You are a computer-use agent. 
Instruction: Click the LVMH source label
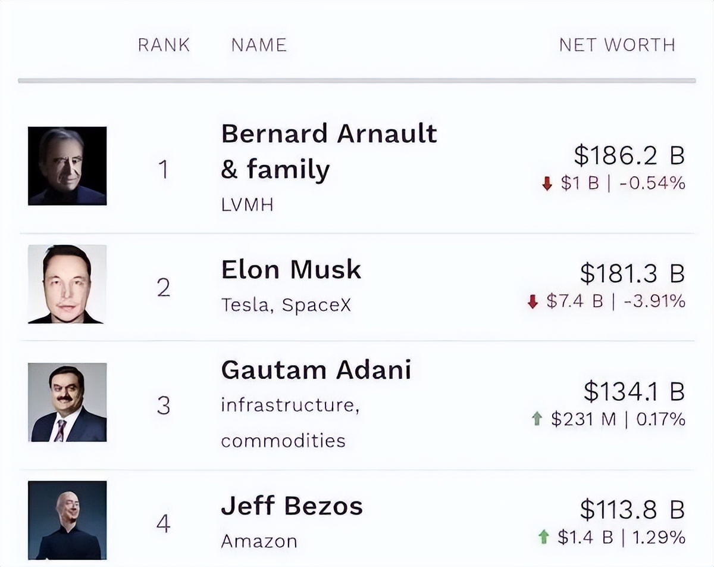[x=247, y=205]
